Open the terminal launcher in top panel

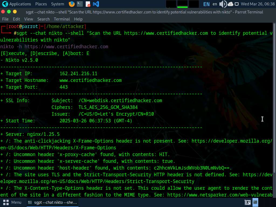[80, 4]
